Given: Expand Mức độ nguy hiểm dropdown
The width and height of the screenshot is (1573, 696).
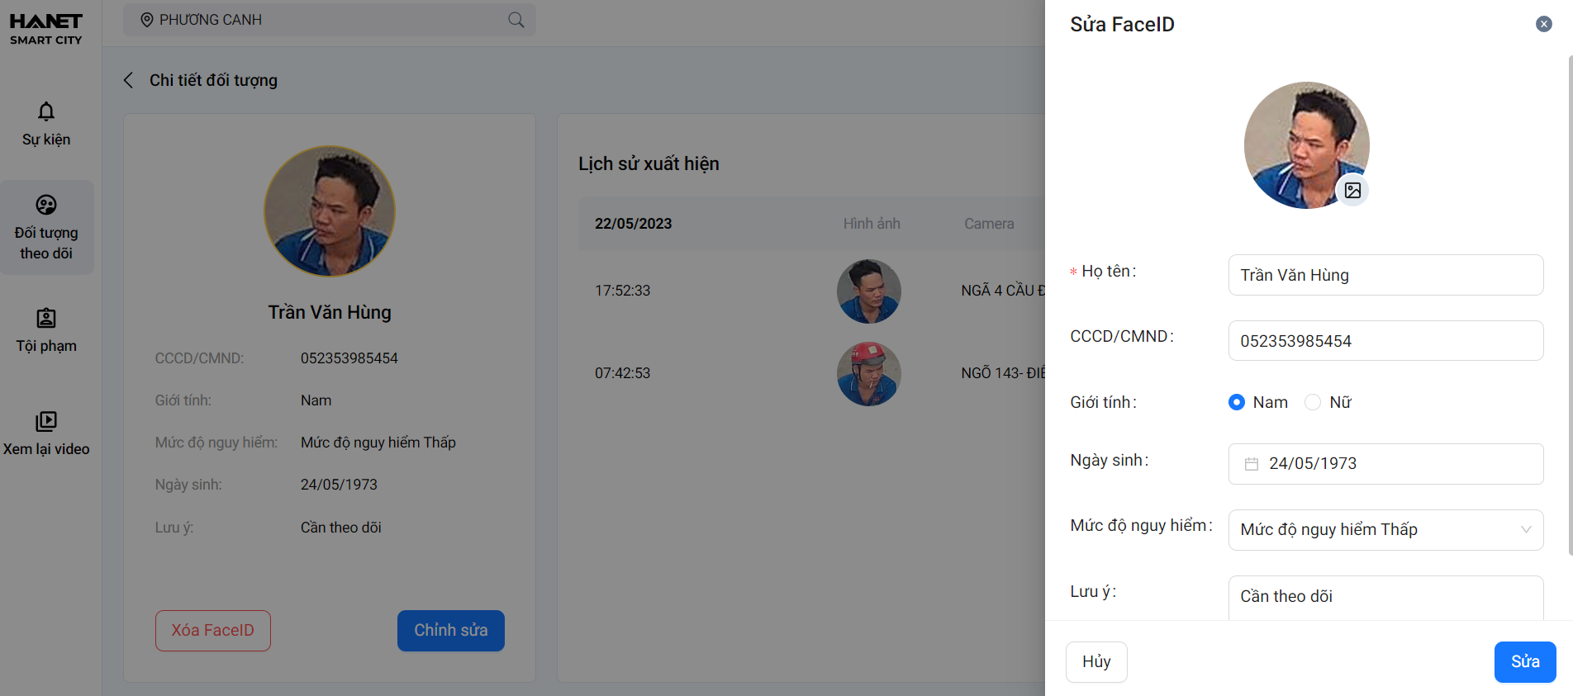Looking at the screenshot, I should click(x=1525, y=530).
